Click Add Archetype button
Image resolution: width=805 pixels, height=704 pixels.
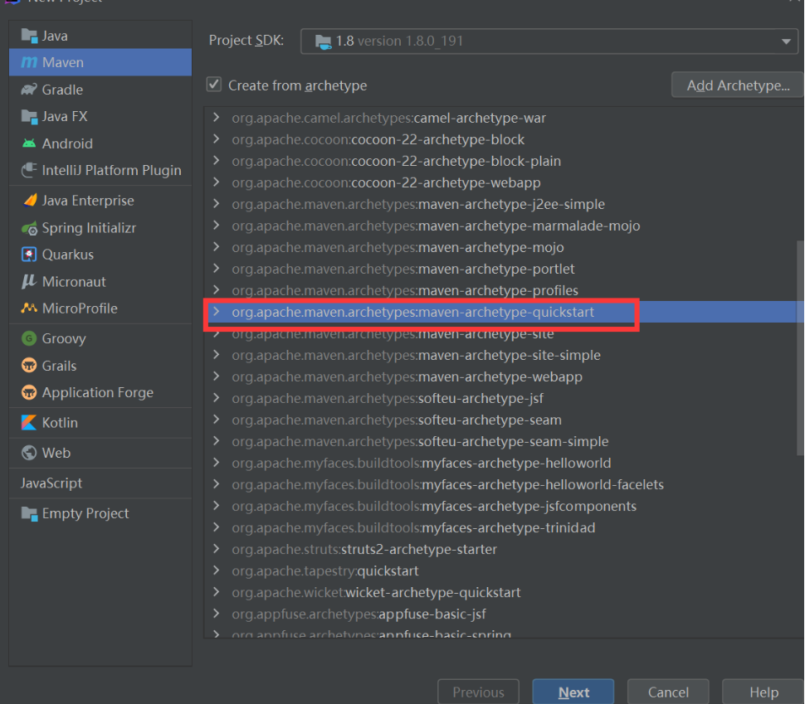click(x=738, y=85)
